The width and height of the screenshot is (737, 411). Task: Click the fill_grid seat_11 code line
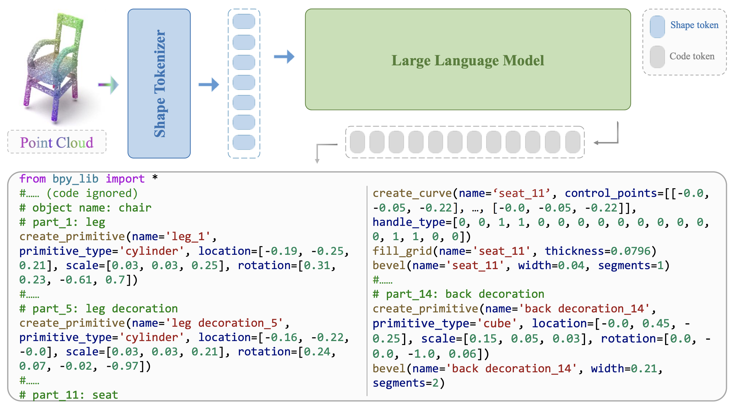click(514, 251)
